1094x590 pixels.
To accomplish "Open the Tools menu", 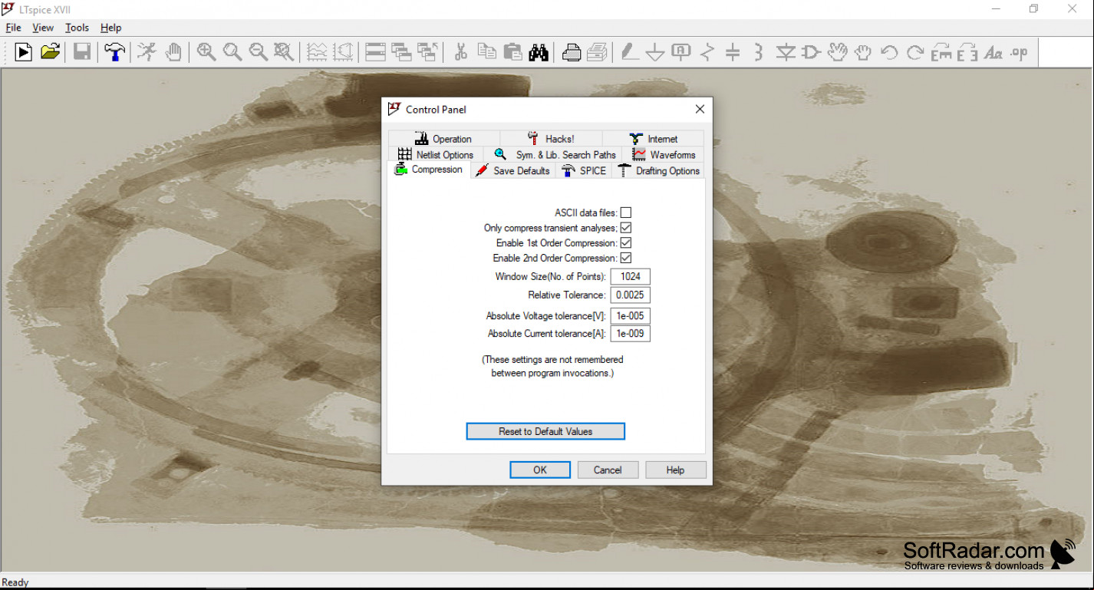I will coord(77,28).
